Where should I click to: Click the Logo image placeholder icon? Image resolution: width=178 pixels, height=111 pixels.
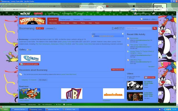click(x=123, y=34)
